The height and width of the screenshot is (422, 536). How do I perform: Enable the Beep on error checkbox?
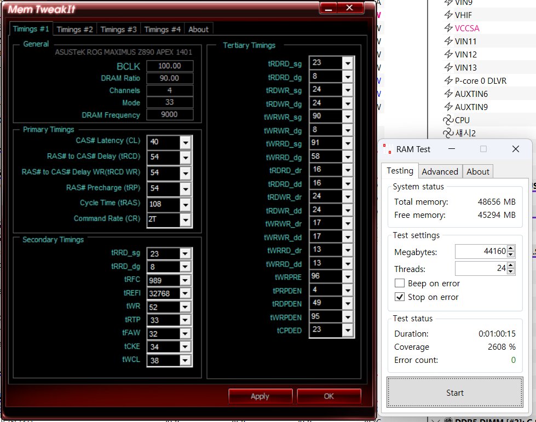tap(399, 284)
